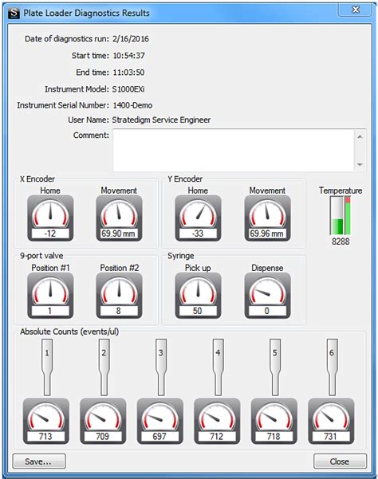This screenshot has width=378, height=479.
Task: Click the 9-port valve Position #2 gauge
Action: coord(119,296)
